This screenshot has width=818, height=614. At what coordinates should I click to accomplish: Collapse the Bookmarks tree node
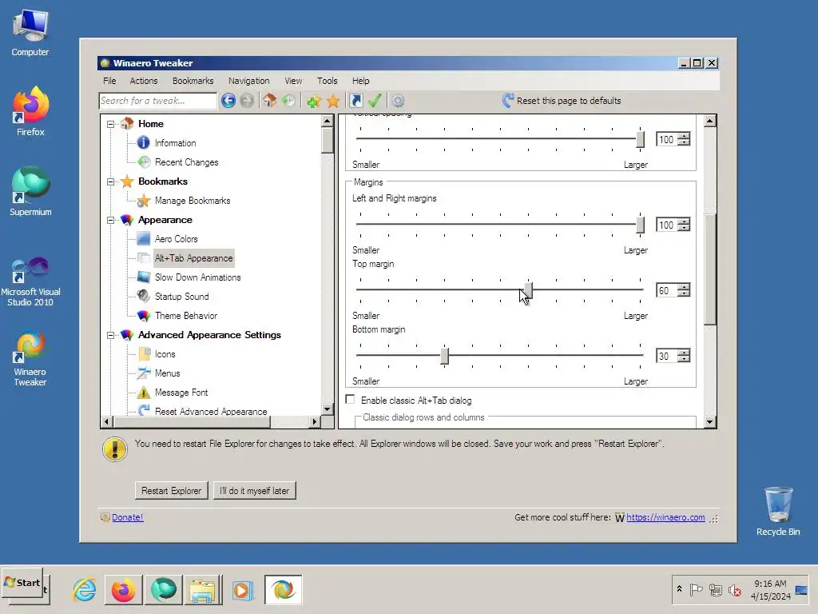point(110,181)
